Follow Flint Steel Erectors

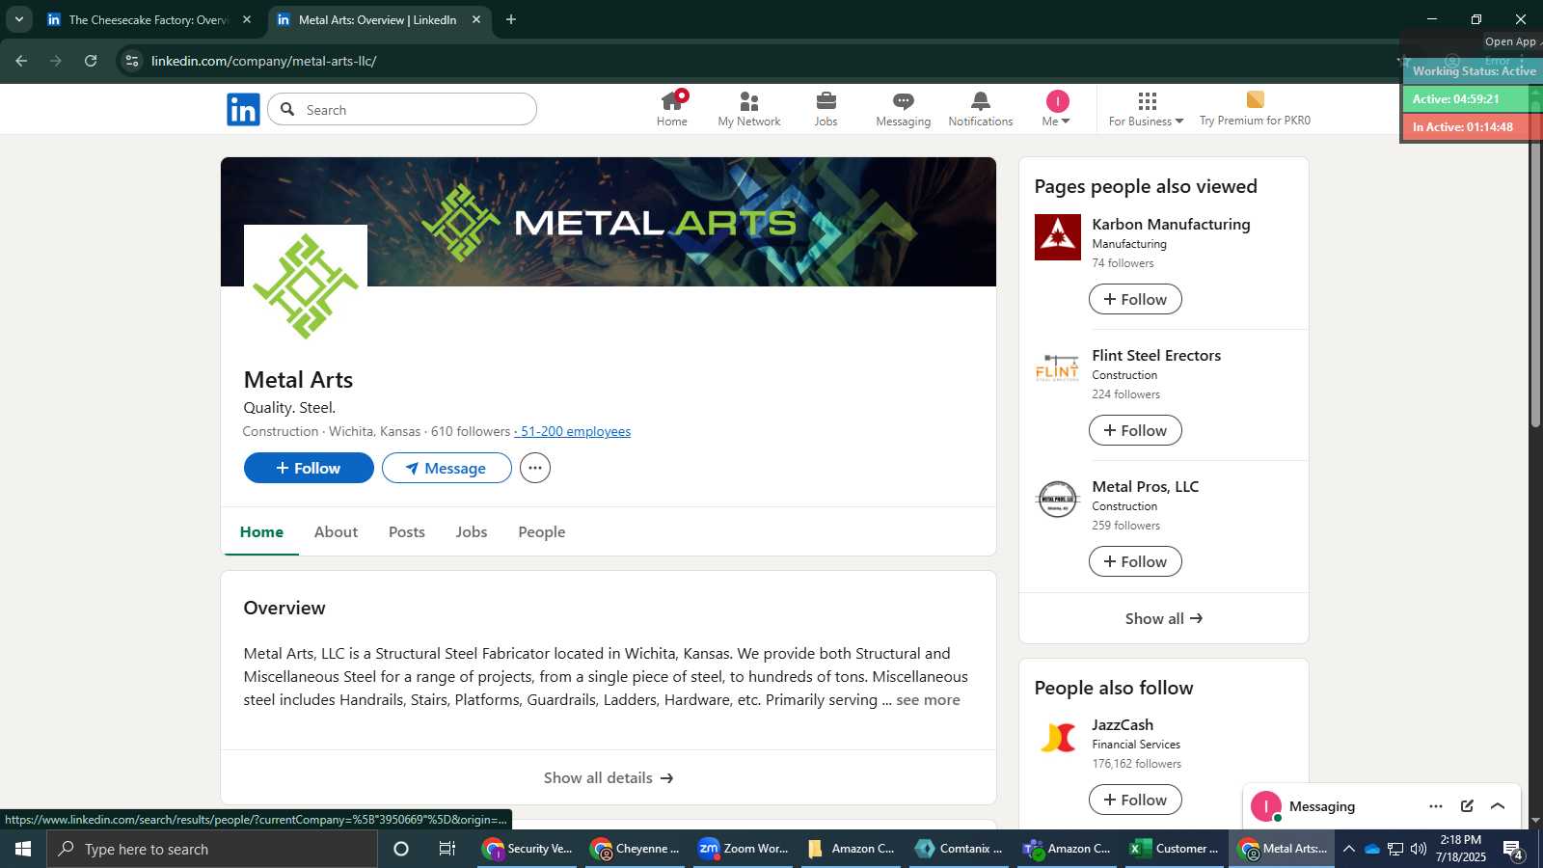click(1135, 430)
